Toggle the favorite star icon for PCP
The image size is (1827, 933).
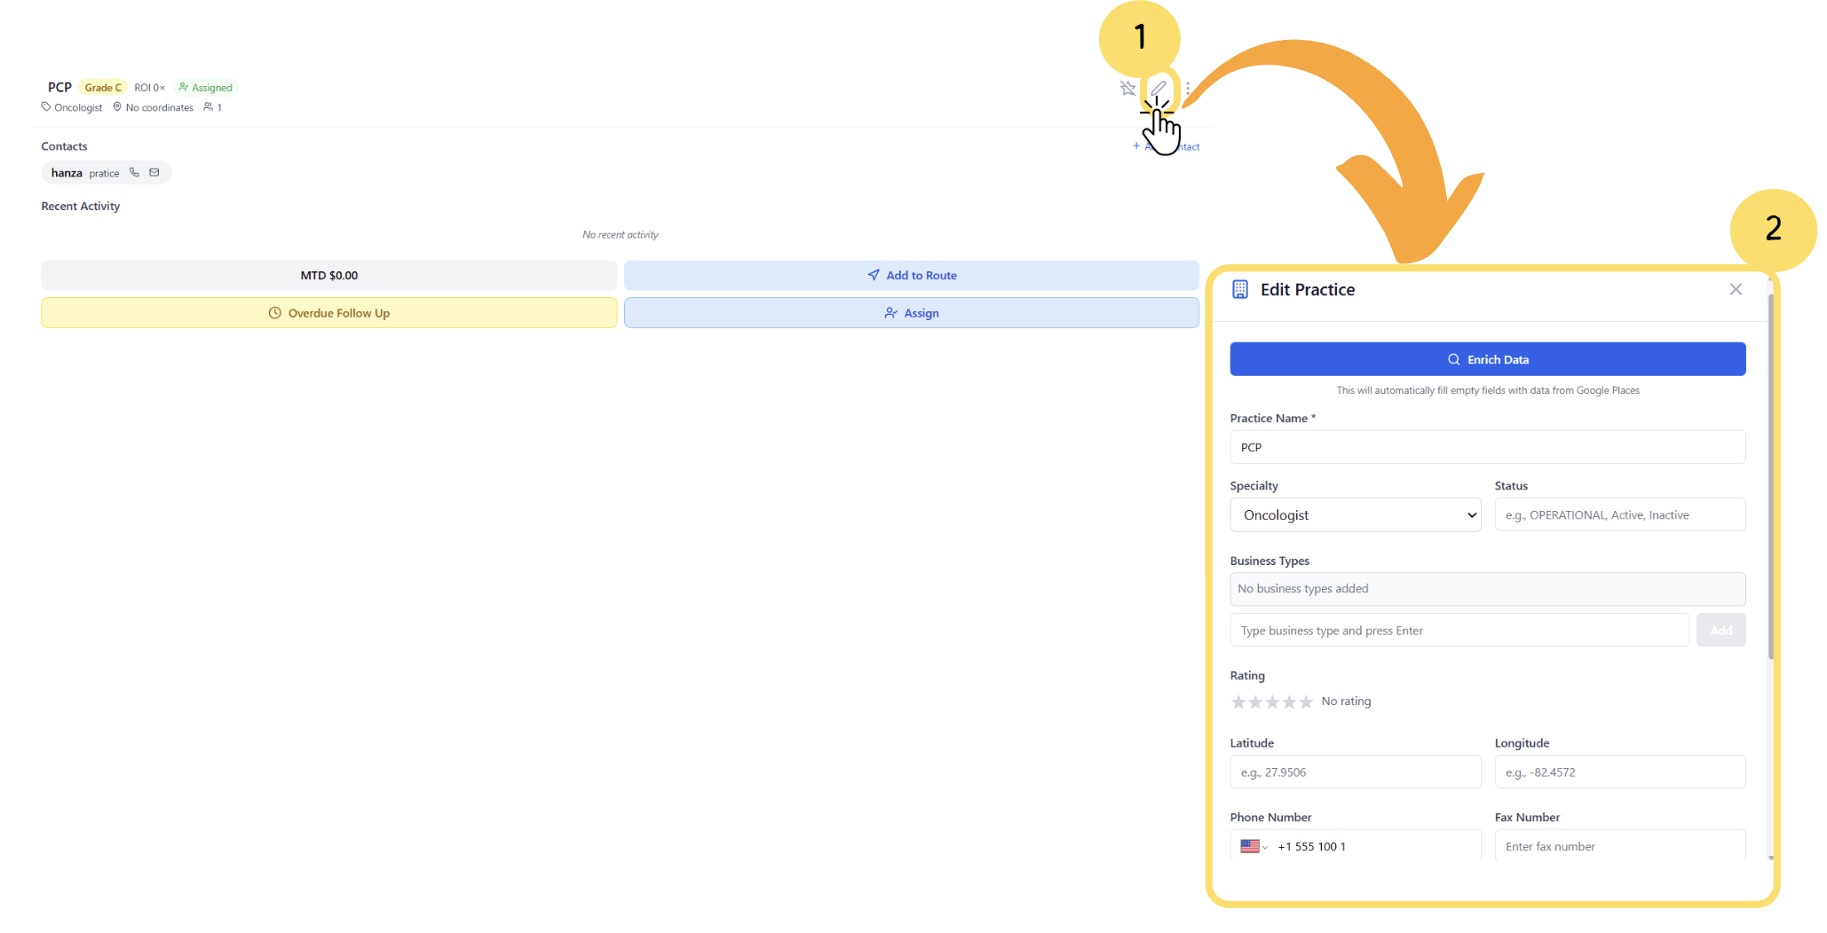tap(1127, 88)
